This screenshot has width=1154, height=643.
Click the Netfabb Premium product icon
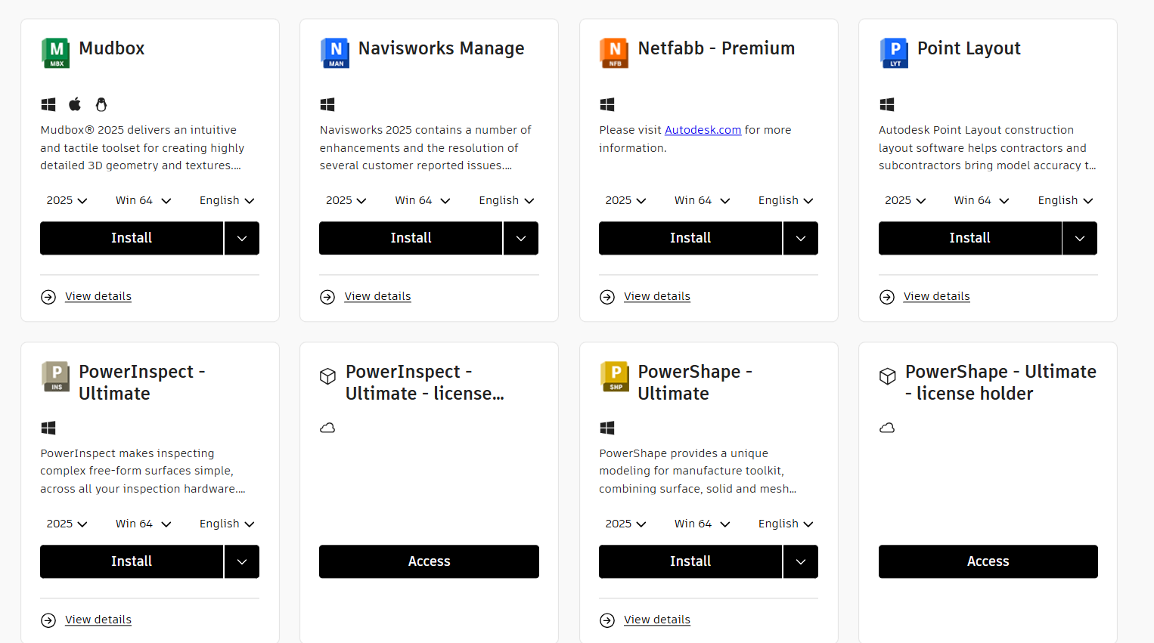pyautogui.click(x=614, y=53)
